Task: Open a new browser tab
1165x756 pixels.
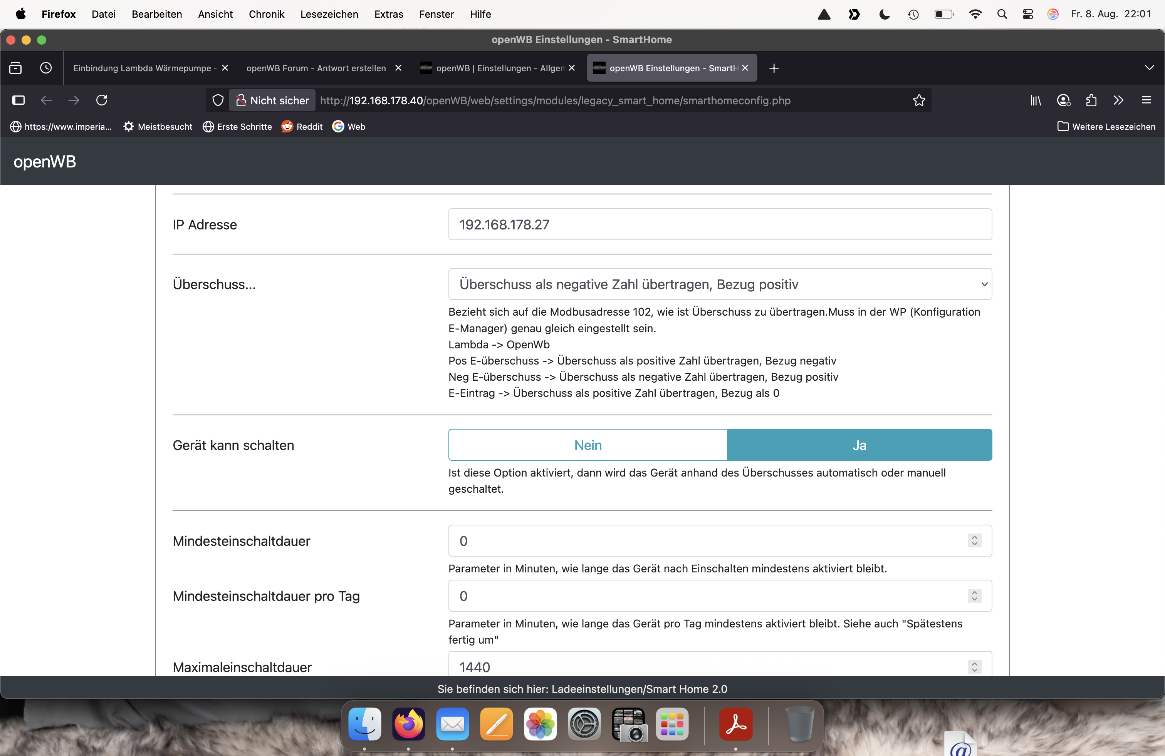Action: 774,68
